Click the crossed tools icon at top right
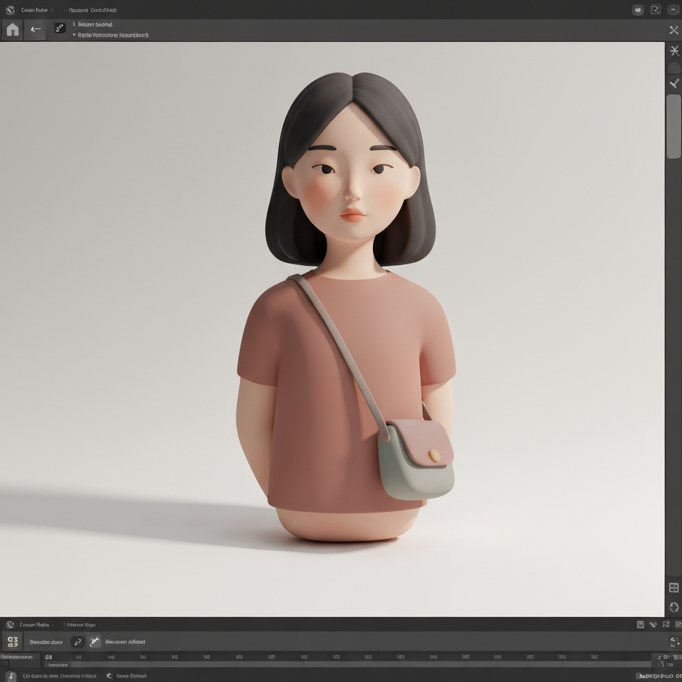682x682 pixels. click(673, 30)
